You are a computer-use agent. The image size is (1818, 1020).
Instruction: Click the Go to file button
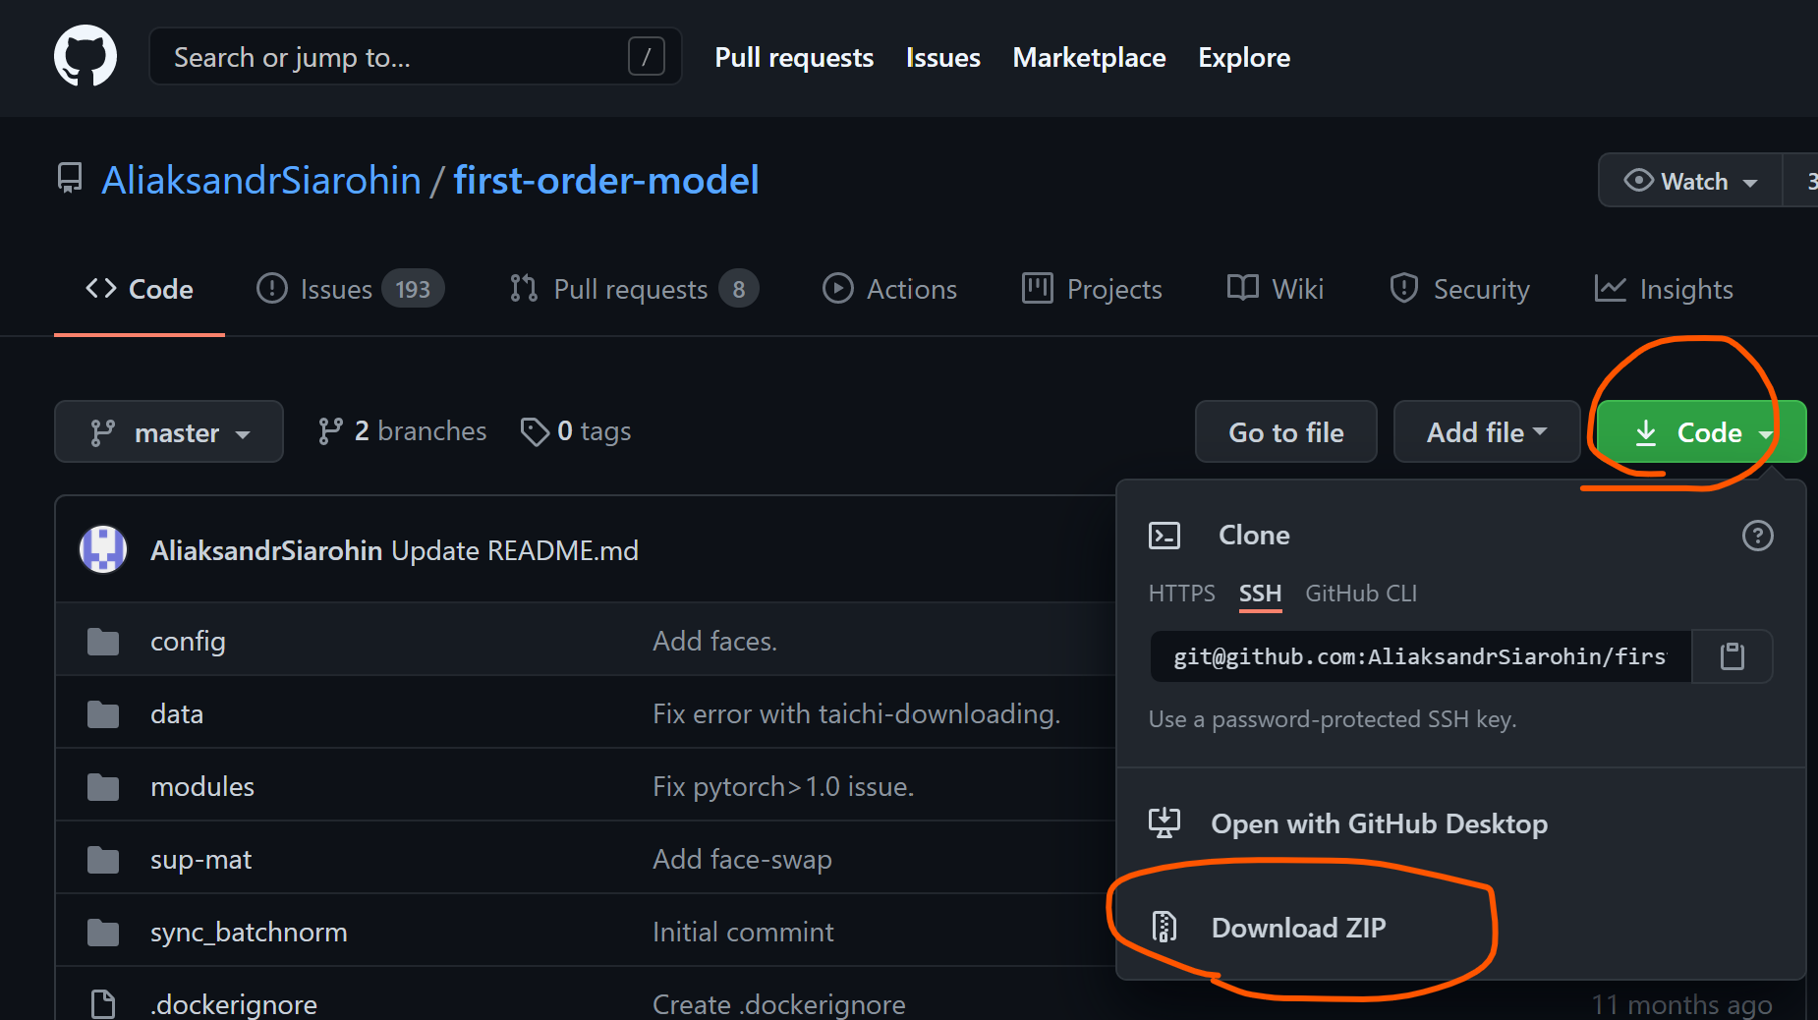tap(1285, 431)
